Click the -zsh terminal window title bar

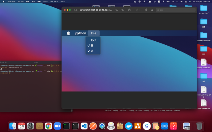point(31,62)
